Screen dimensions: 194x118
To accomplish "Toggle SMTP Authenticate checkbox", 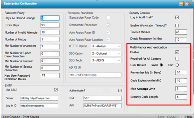I will (120, 90).
